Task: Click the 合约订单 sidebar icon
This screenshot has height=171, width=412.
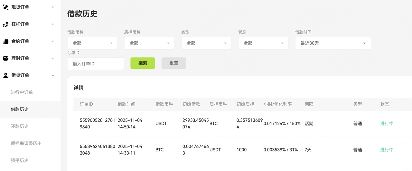Action: pyautogui.click(x=5, y=41)
